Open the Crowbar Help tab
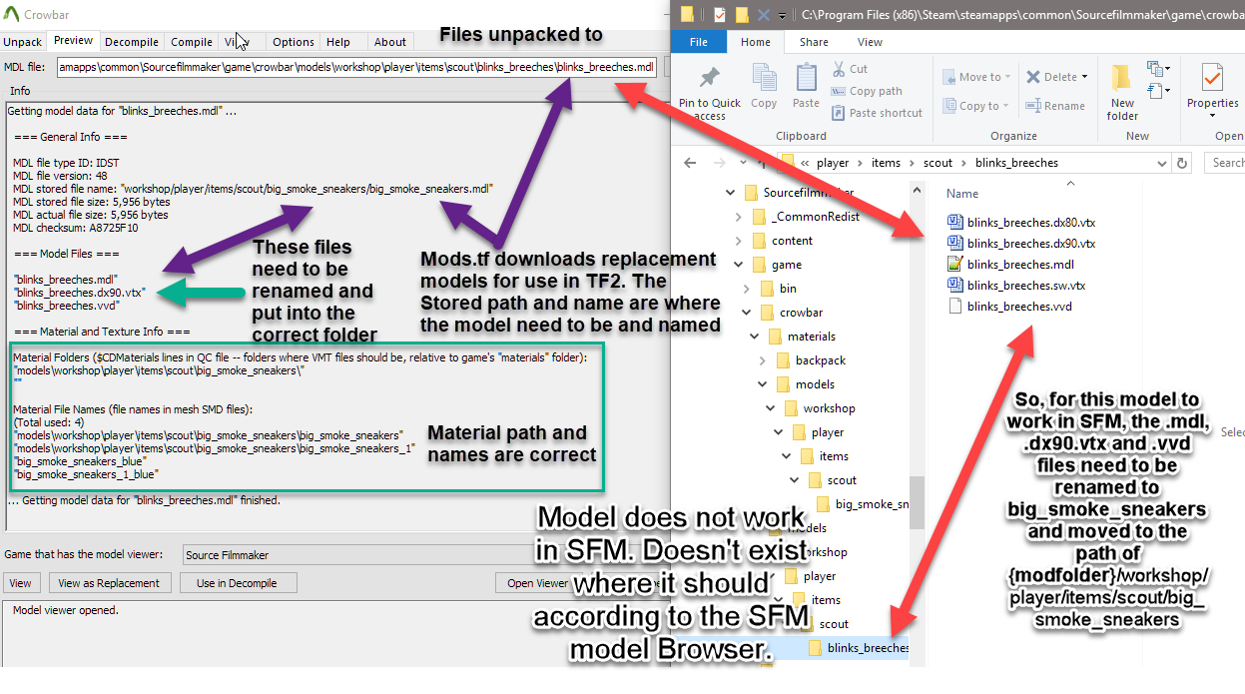 pyautogui.click(x=338, y=42)
